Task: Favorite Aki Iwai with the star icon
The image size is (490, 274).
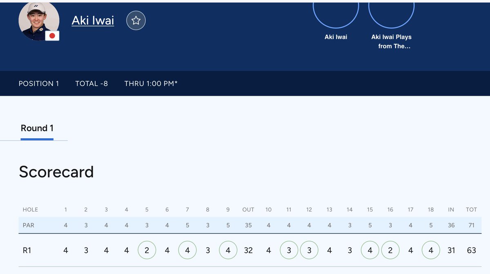Action: [136, 20]
